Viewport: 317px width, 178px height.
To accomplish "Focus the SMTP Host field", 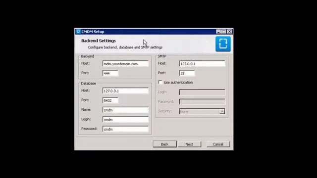I will point(202,64).
